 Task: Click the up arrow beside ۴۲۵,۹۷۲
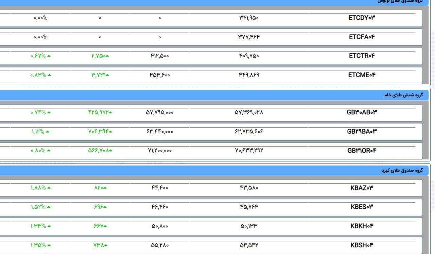coord(110,112)
